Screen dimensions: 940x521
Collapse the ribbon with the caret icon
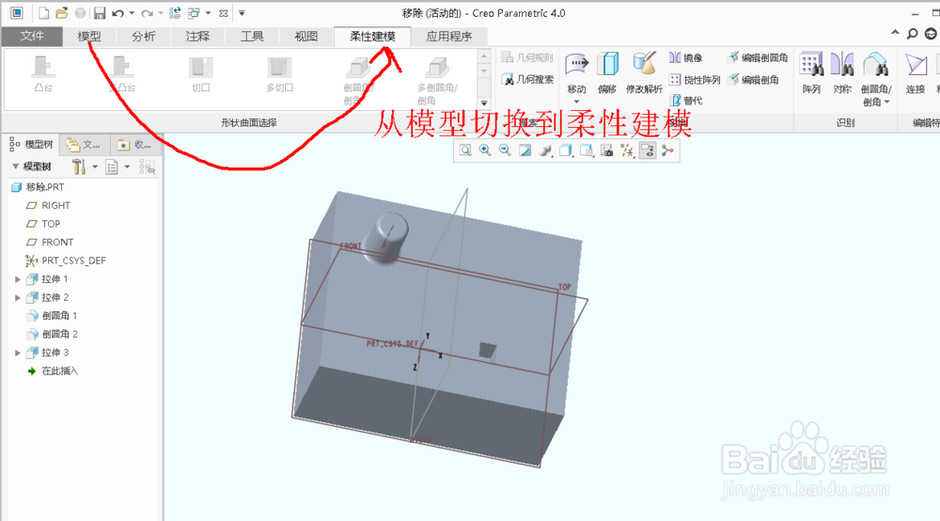895,34
